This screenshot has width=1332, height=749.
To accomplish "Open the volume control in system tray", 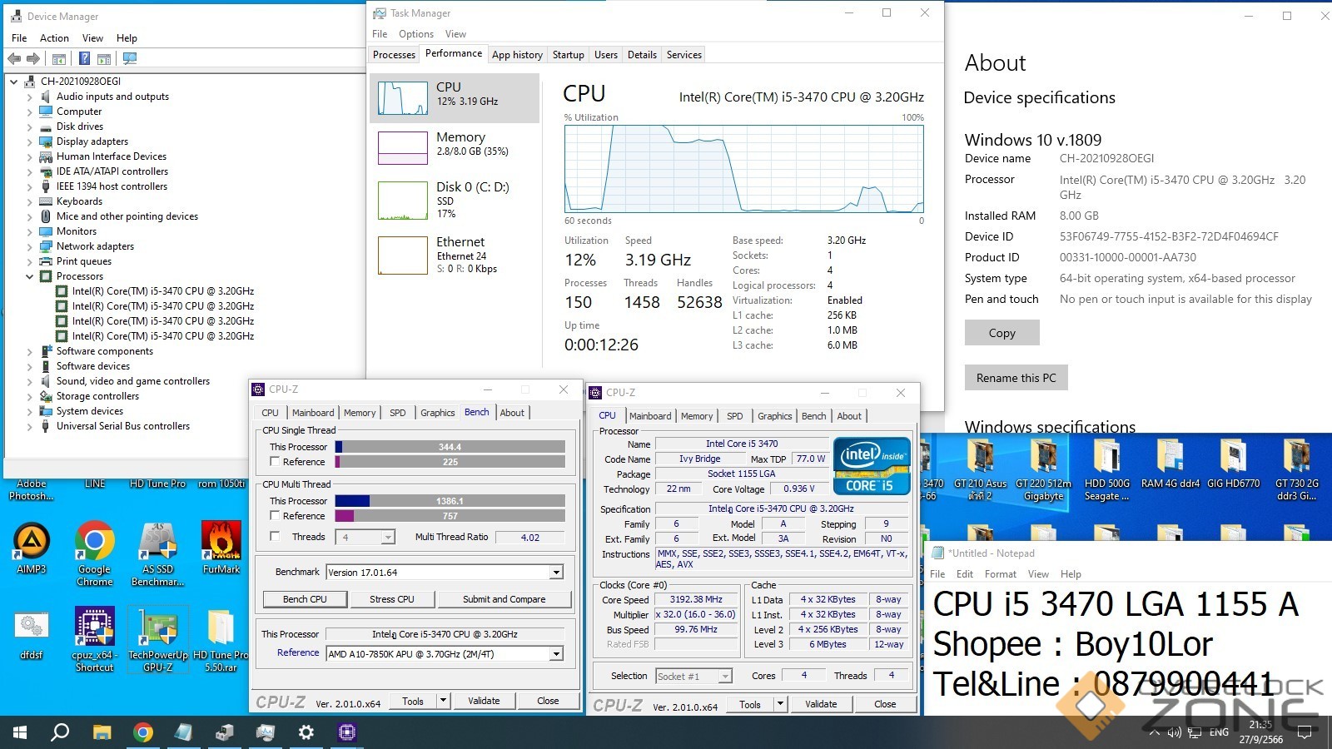I will tap(1174, 733).
